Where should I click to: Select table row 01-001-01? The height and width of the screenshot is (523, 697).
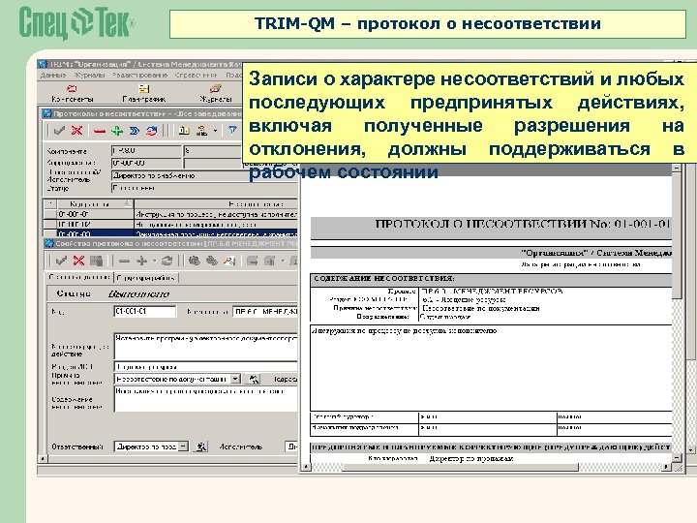pyautogui.click(x=170, y=214)
